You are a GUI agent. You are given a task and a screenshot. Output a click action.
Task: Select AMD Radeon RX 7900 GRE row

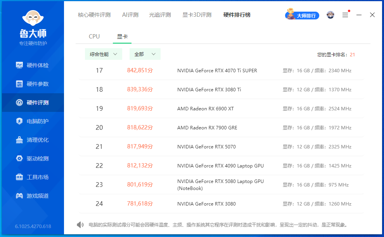(x=221, y=127)
